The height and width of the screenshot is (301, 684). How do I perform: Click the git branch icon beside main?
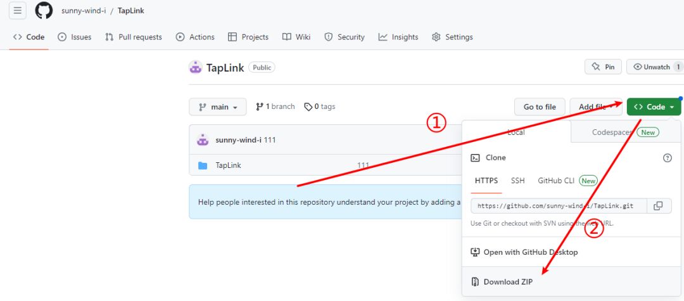point(203,107)
